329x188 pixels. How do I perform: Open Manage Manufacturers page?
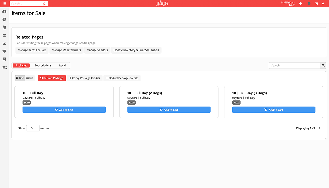[66, 50]
